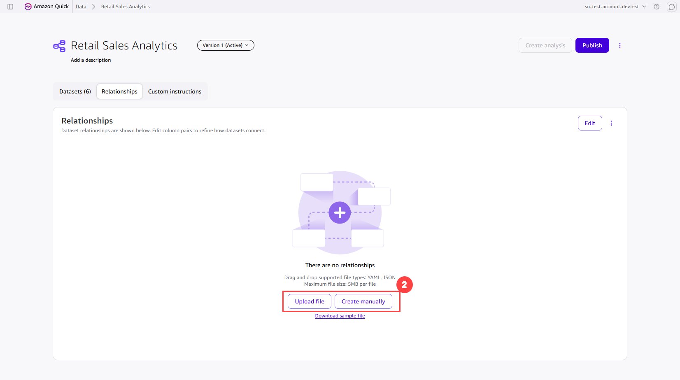This screenshot has width=680, height=380.
Task: Click the purple plus icon in illustration
Action: [340, 212]
